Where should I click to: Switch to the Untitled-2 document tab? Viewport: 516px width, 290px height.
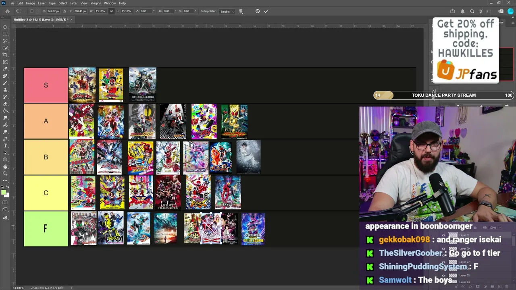41,19
